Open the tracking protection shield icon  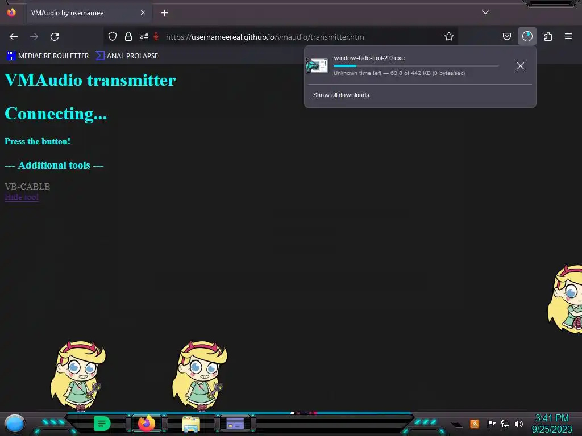click(x=113, y=36)
